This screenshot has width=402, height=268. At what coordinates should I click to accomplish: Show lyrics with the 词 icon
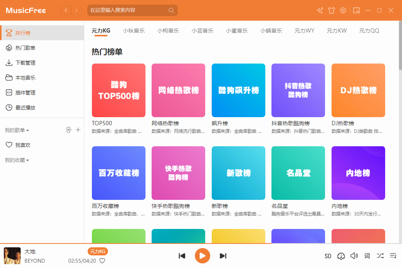pyautogui.click(x=366, y=256)
